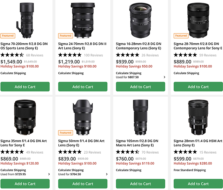Open Sigma 50mm f/1.4 DG DN Art title
Screen dimensions: 223x190
(81, 143)
